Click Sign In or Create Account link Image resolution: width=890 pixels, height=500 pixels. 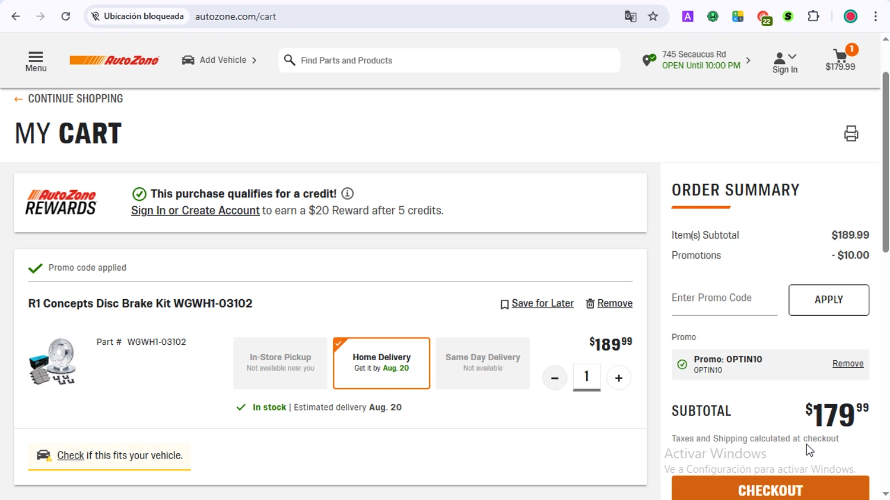[x=195, y=210]
